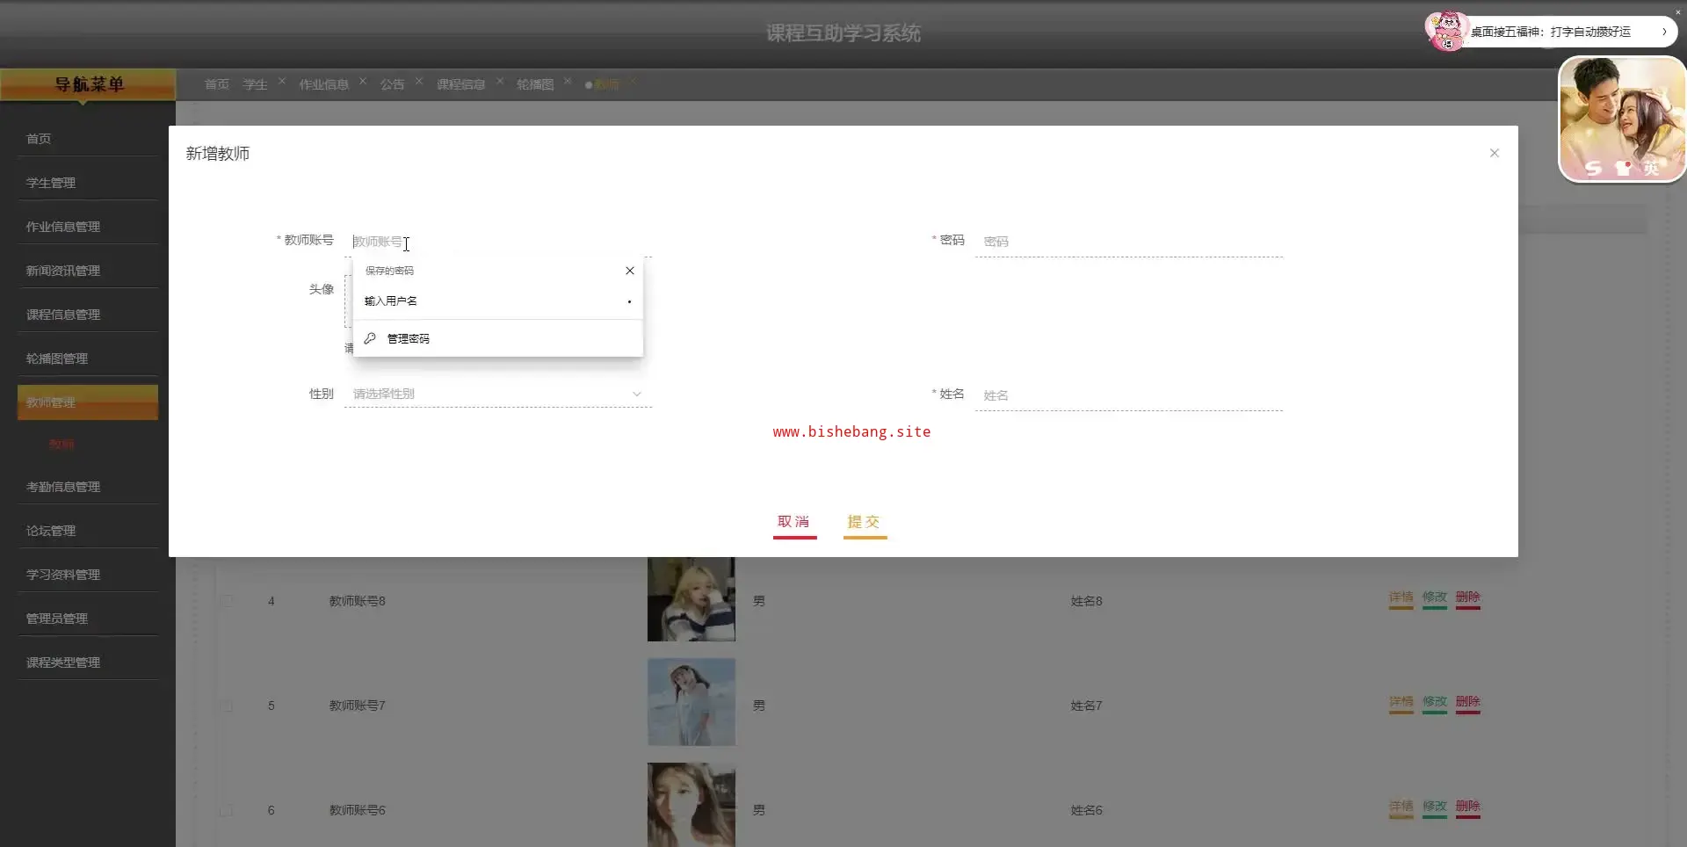The width and height of the screenshot is (1687, 847).
Task: Open 论坛管理 in the sidebar
Action: 88,531
